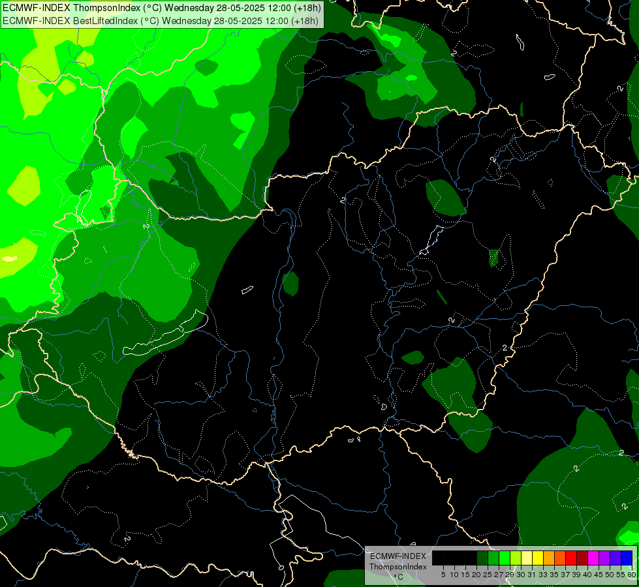Click the legend tick label "27"

click(499, 575)
